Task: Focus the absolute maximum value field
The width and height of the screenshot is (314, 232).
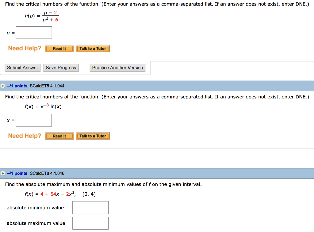Action: point(90,223)
